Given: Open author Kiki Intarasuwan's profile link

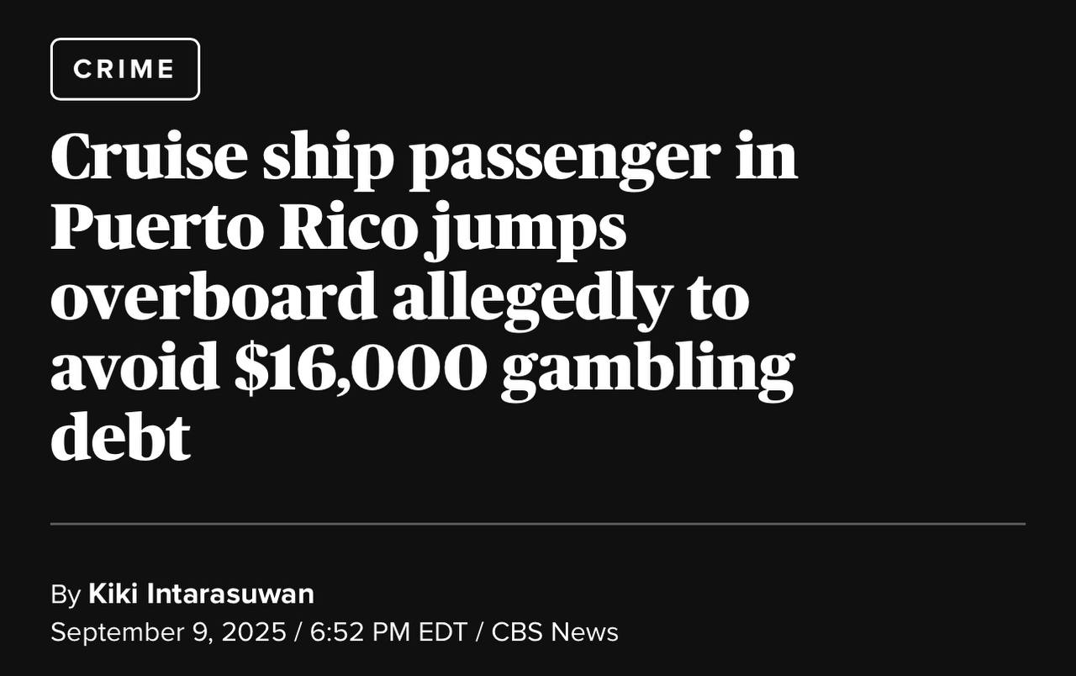Looking at the screenshot, I should point(201,594).
